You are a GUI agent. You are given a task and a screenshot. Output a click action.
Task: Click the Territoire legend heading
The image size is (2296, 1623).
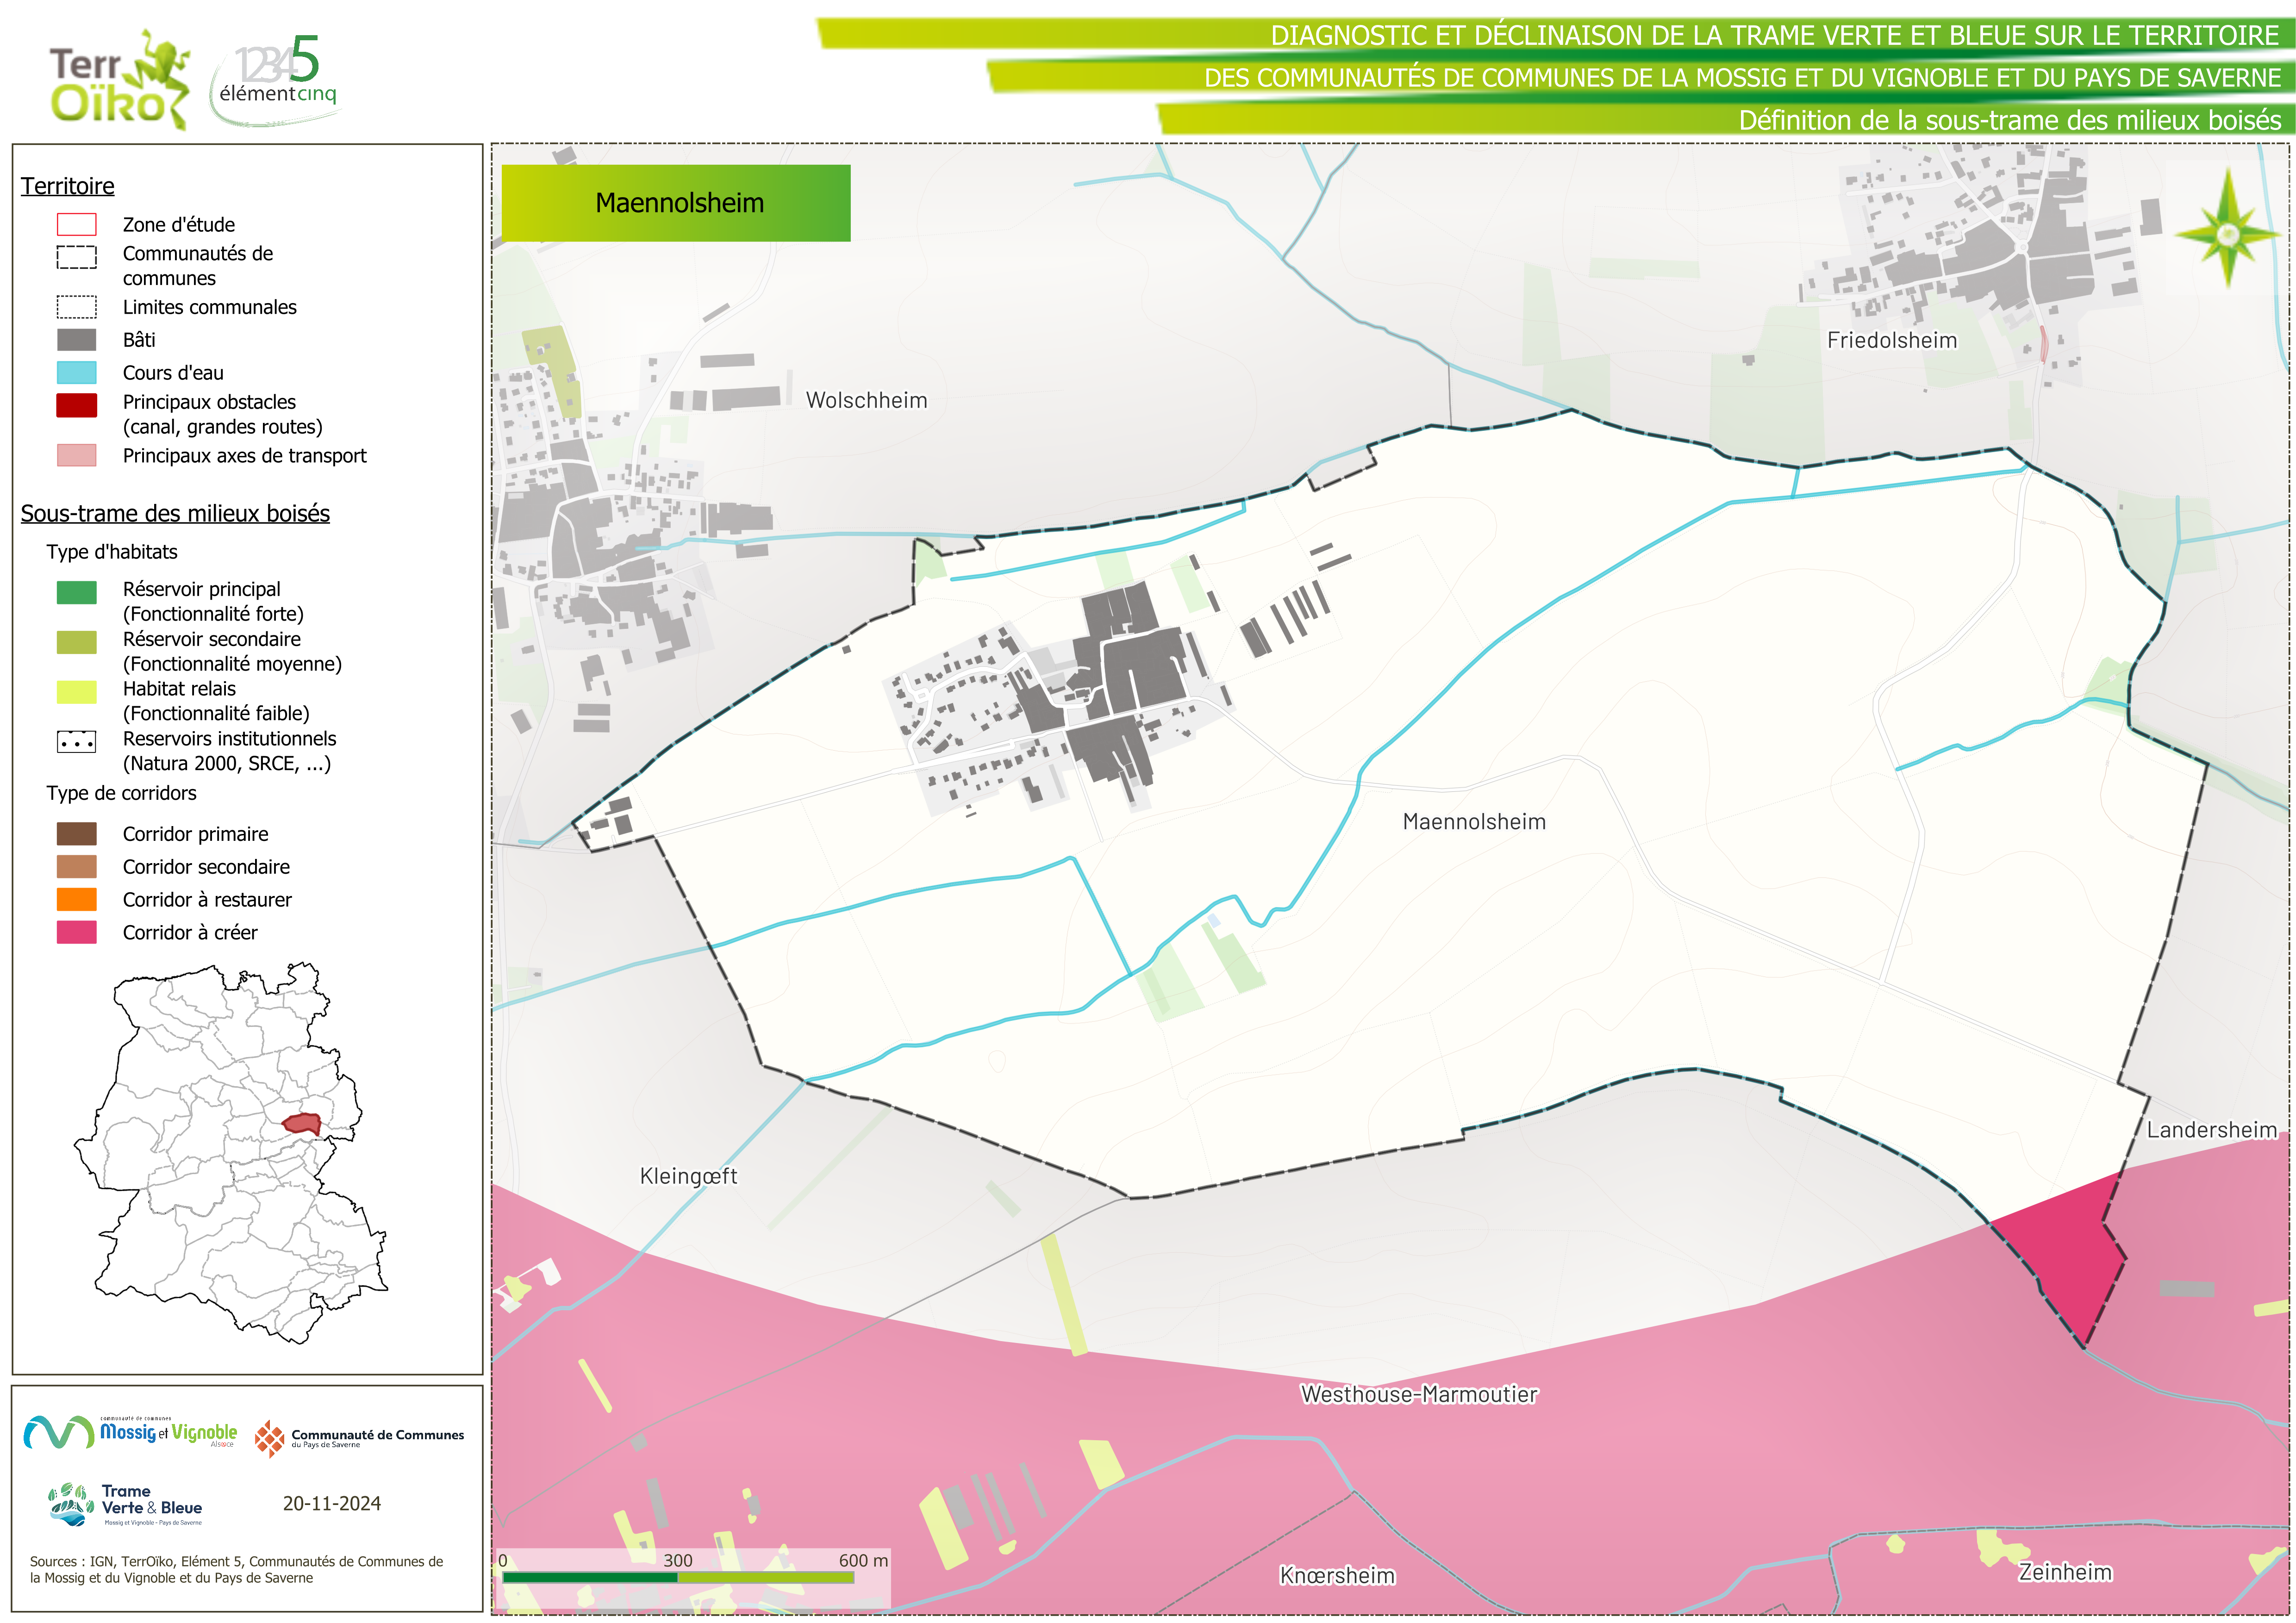(68, 186)
